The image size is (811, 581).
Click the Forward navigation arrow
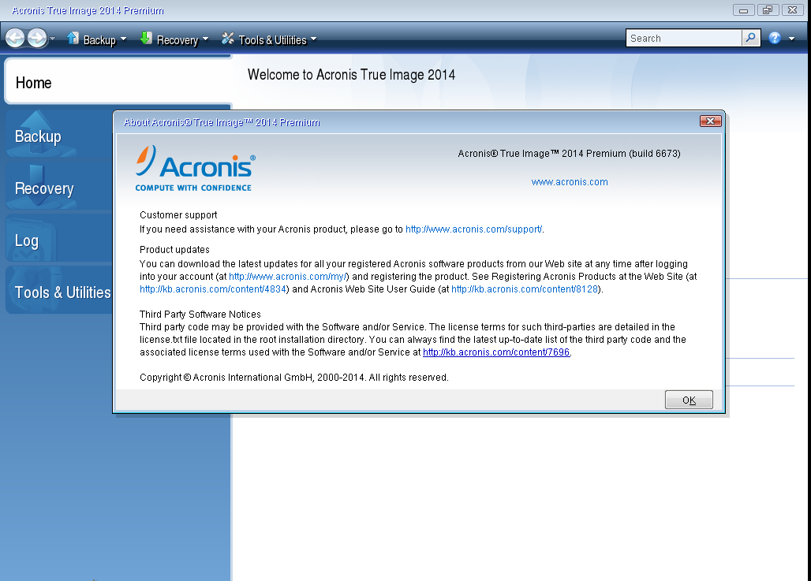click(37, 38)
